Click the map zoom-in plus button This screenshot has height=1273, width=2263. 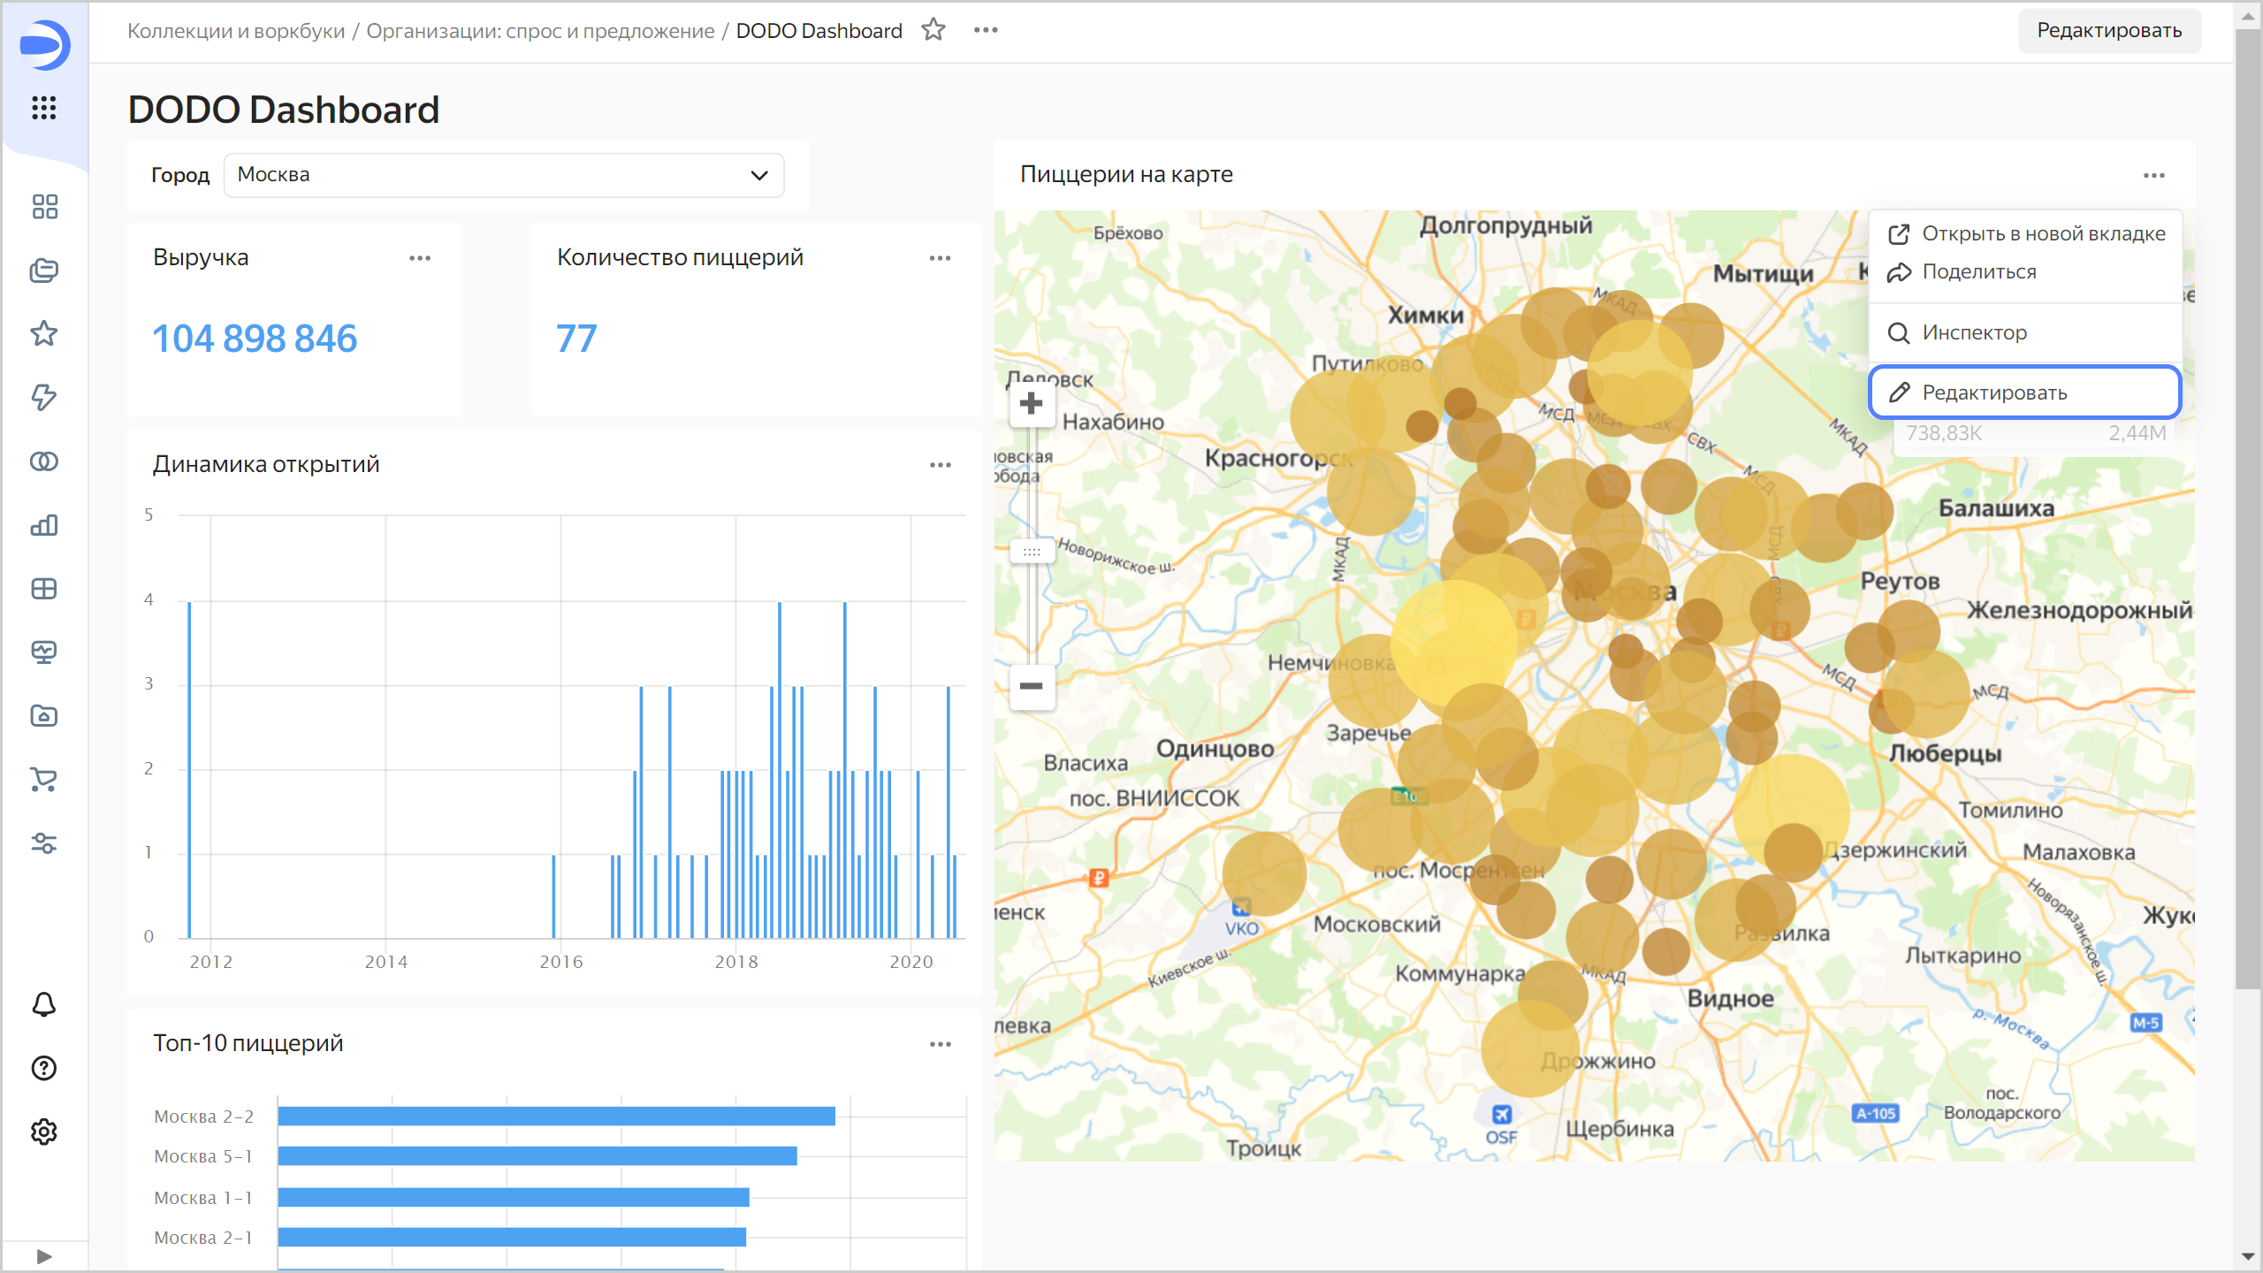pos(1031,405)
